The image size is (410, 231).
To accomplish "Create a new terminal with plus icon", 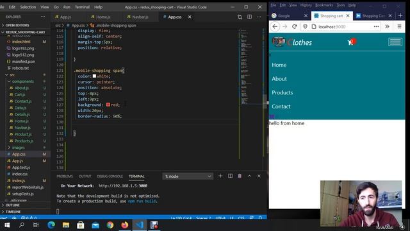I will pos(220,176).
